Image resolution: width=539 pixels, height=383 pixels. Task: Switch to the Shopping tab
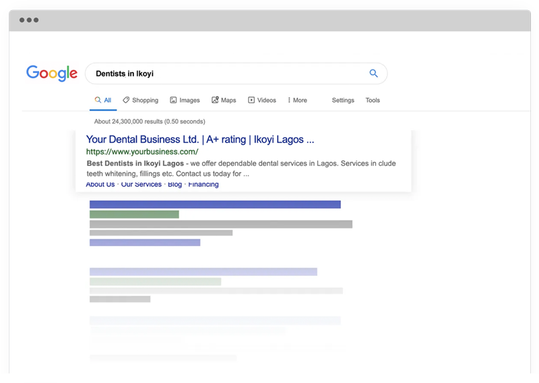pos(141,100)
